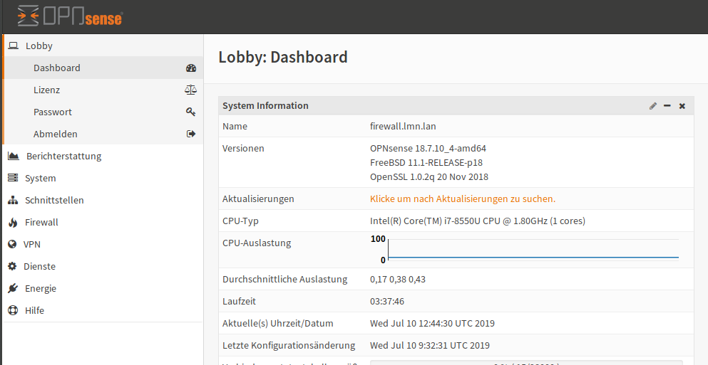708x365 pixels.
Task: Open the Dienste menu section
Action: click(x=103, y=266)
